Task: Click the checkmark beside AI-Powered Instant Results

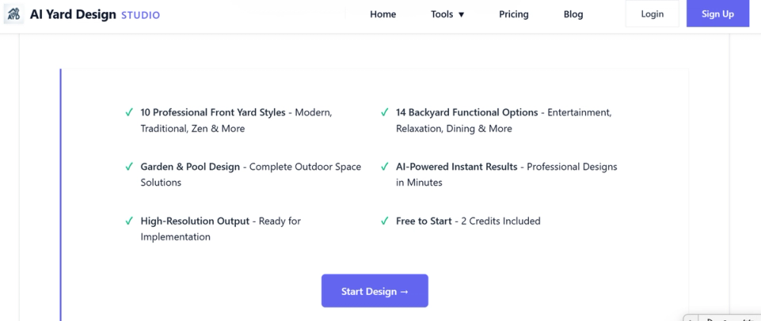Action: click(x=385, y=167)
